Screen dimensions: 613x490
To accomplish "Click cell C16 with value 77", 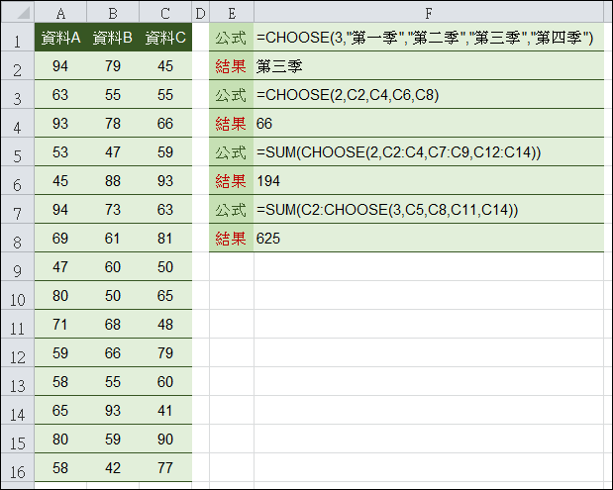I will tap(165, 467).
